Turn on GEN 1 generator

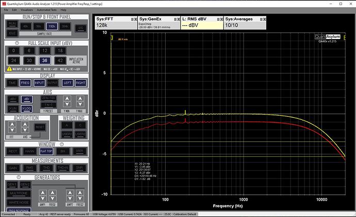click(12, 185)
